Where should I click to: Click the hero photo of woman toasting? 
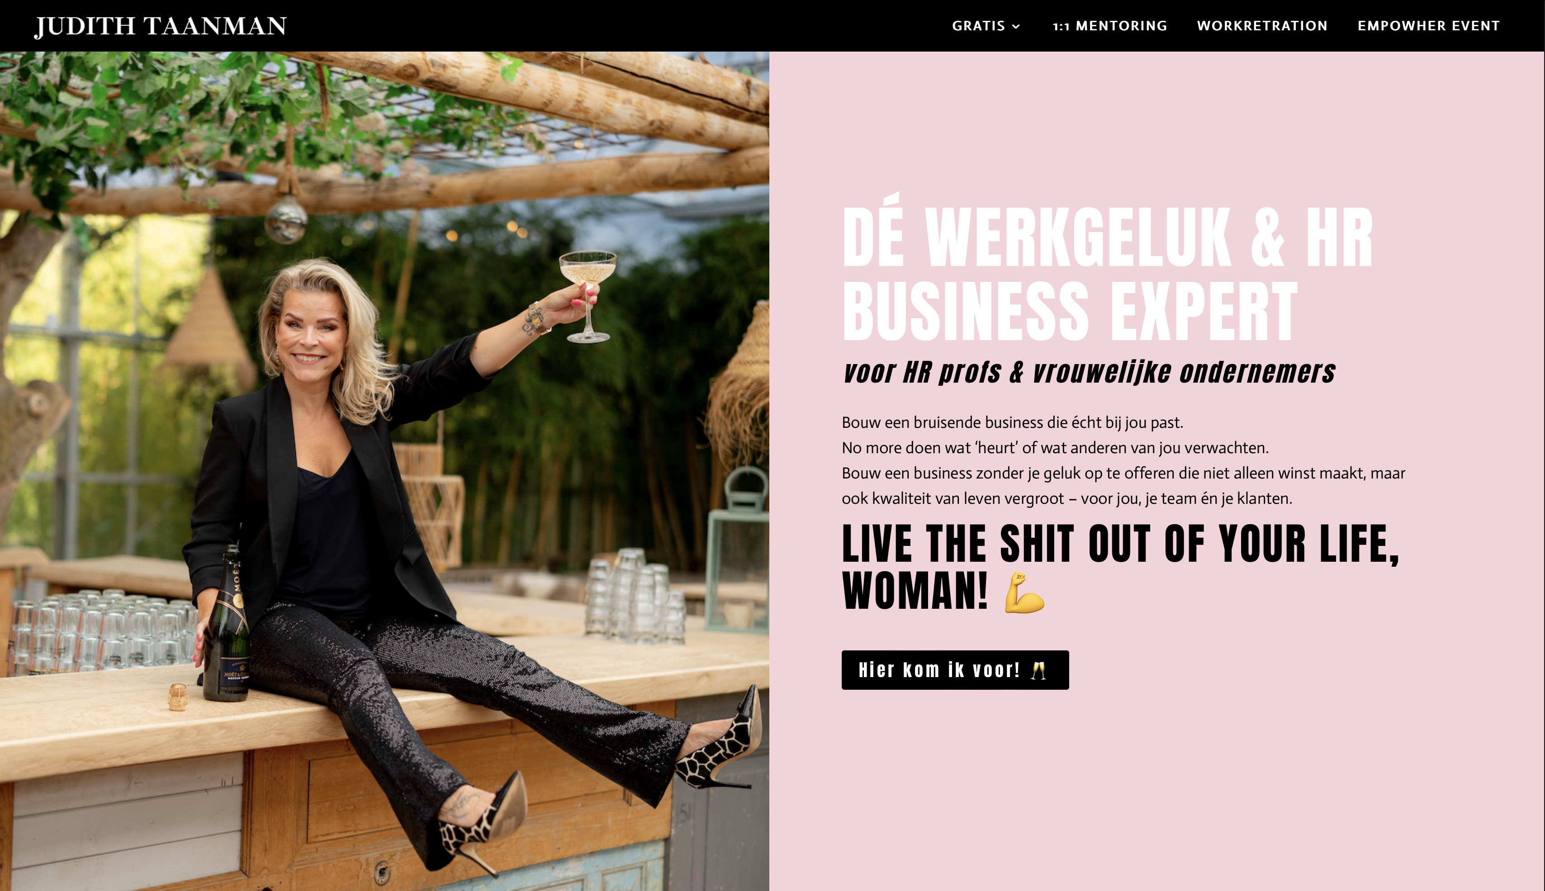[384, 470]
